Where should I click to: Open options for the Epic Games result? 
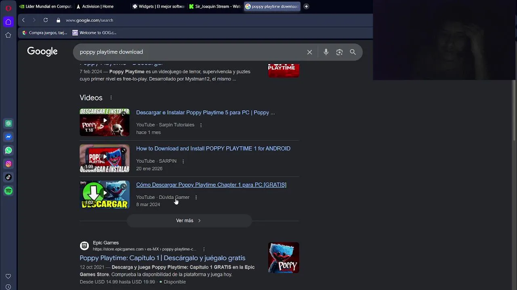204,249
